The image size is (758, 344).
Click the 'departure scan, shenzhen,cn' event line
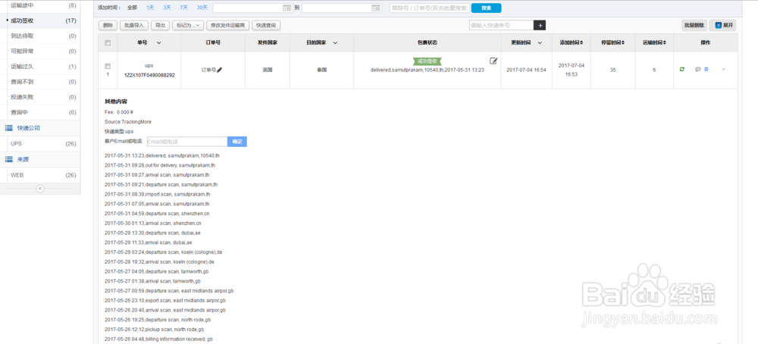[157, 214]
